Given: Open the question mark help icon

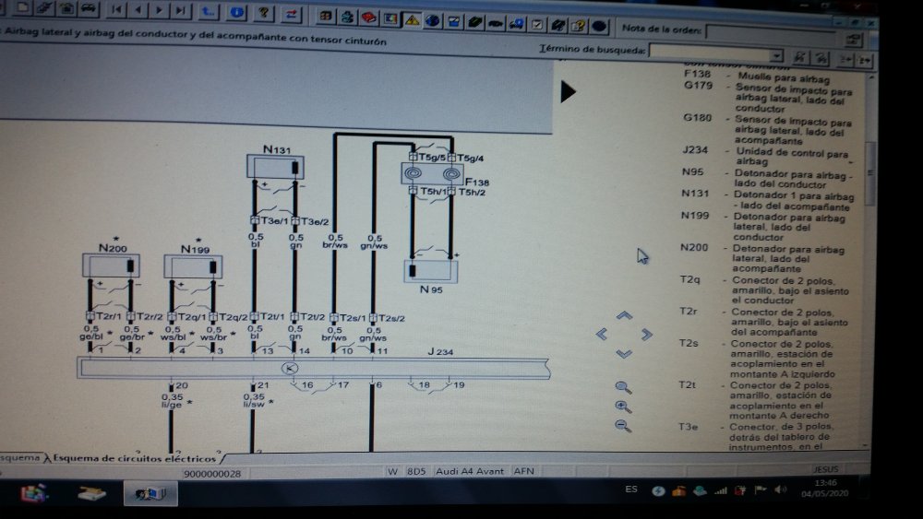Looking at the screenshot, I should 264,12.
